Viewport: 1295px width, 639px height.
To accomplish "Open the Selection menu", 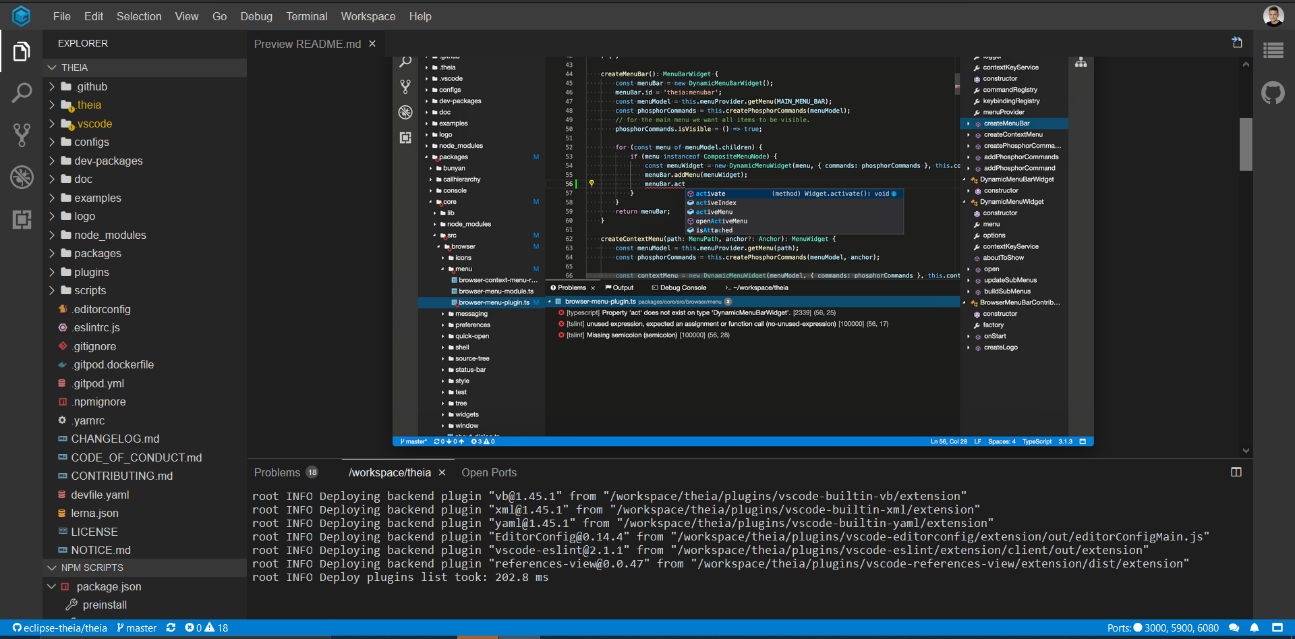I will coord(139,16).
